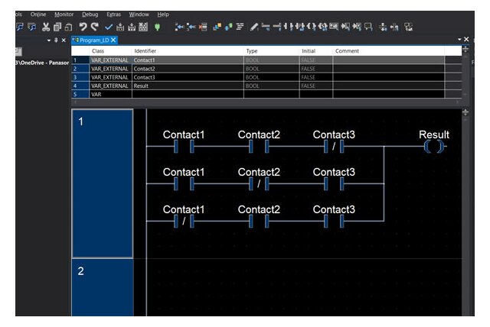
Task: Click the variable table horizontal scrollbar
Action: coord(266,102)
